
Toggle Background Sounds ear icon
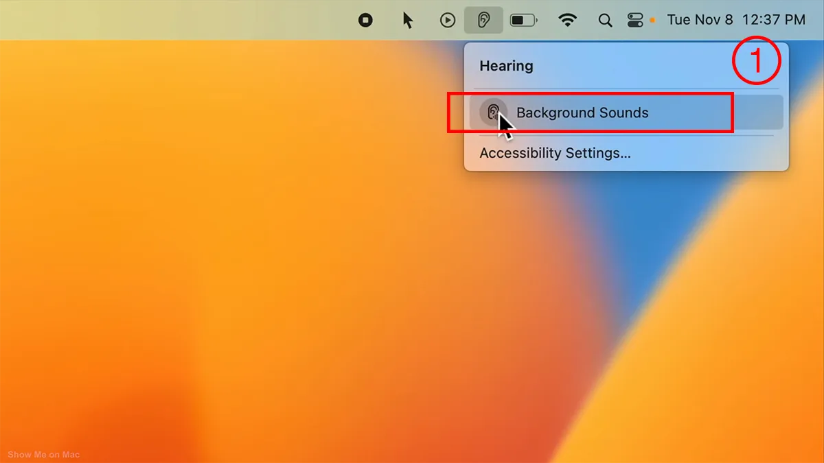[493, 112]
